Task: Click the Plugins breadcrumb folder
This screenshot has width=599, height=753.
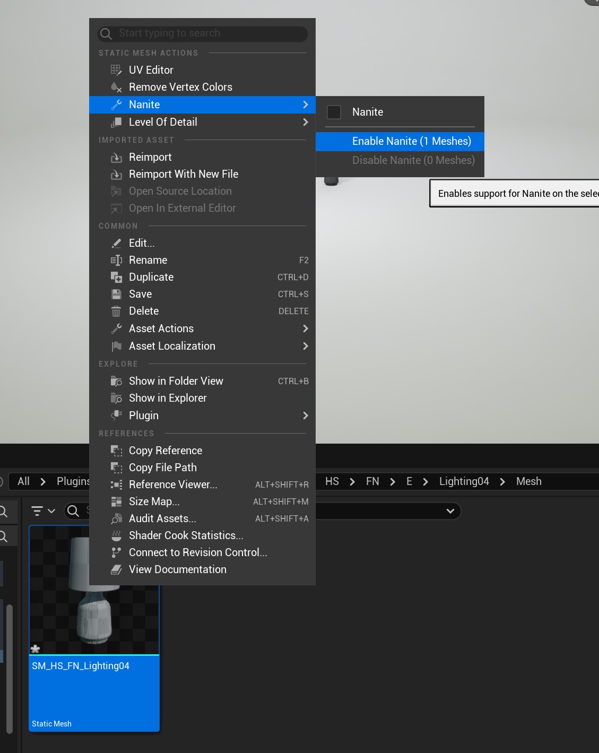Action: (x=73, y=481)
